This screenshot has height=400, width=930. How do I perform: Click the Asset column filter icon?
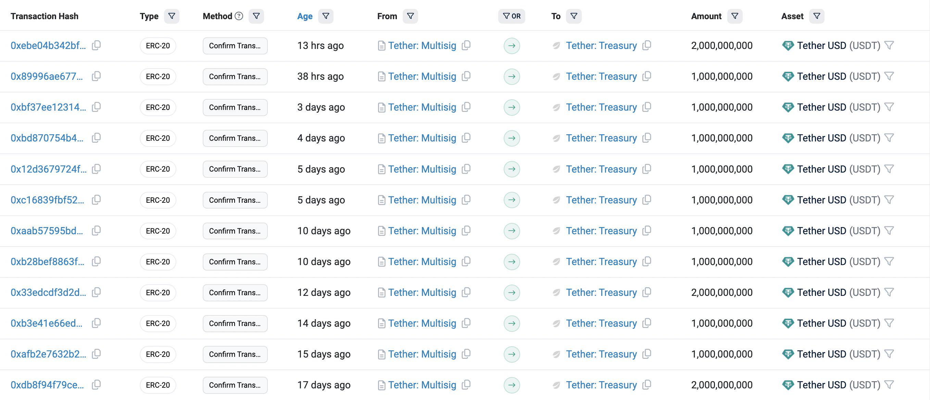click(817, 16)
